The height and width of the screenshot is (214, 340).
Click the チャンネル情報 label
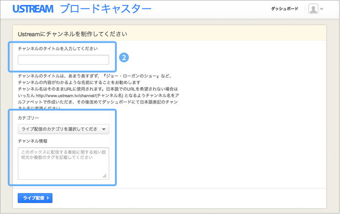pos(32,141)
